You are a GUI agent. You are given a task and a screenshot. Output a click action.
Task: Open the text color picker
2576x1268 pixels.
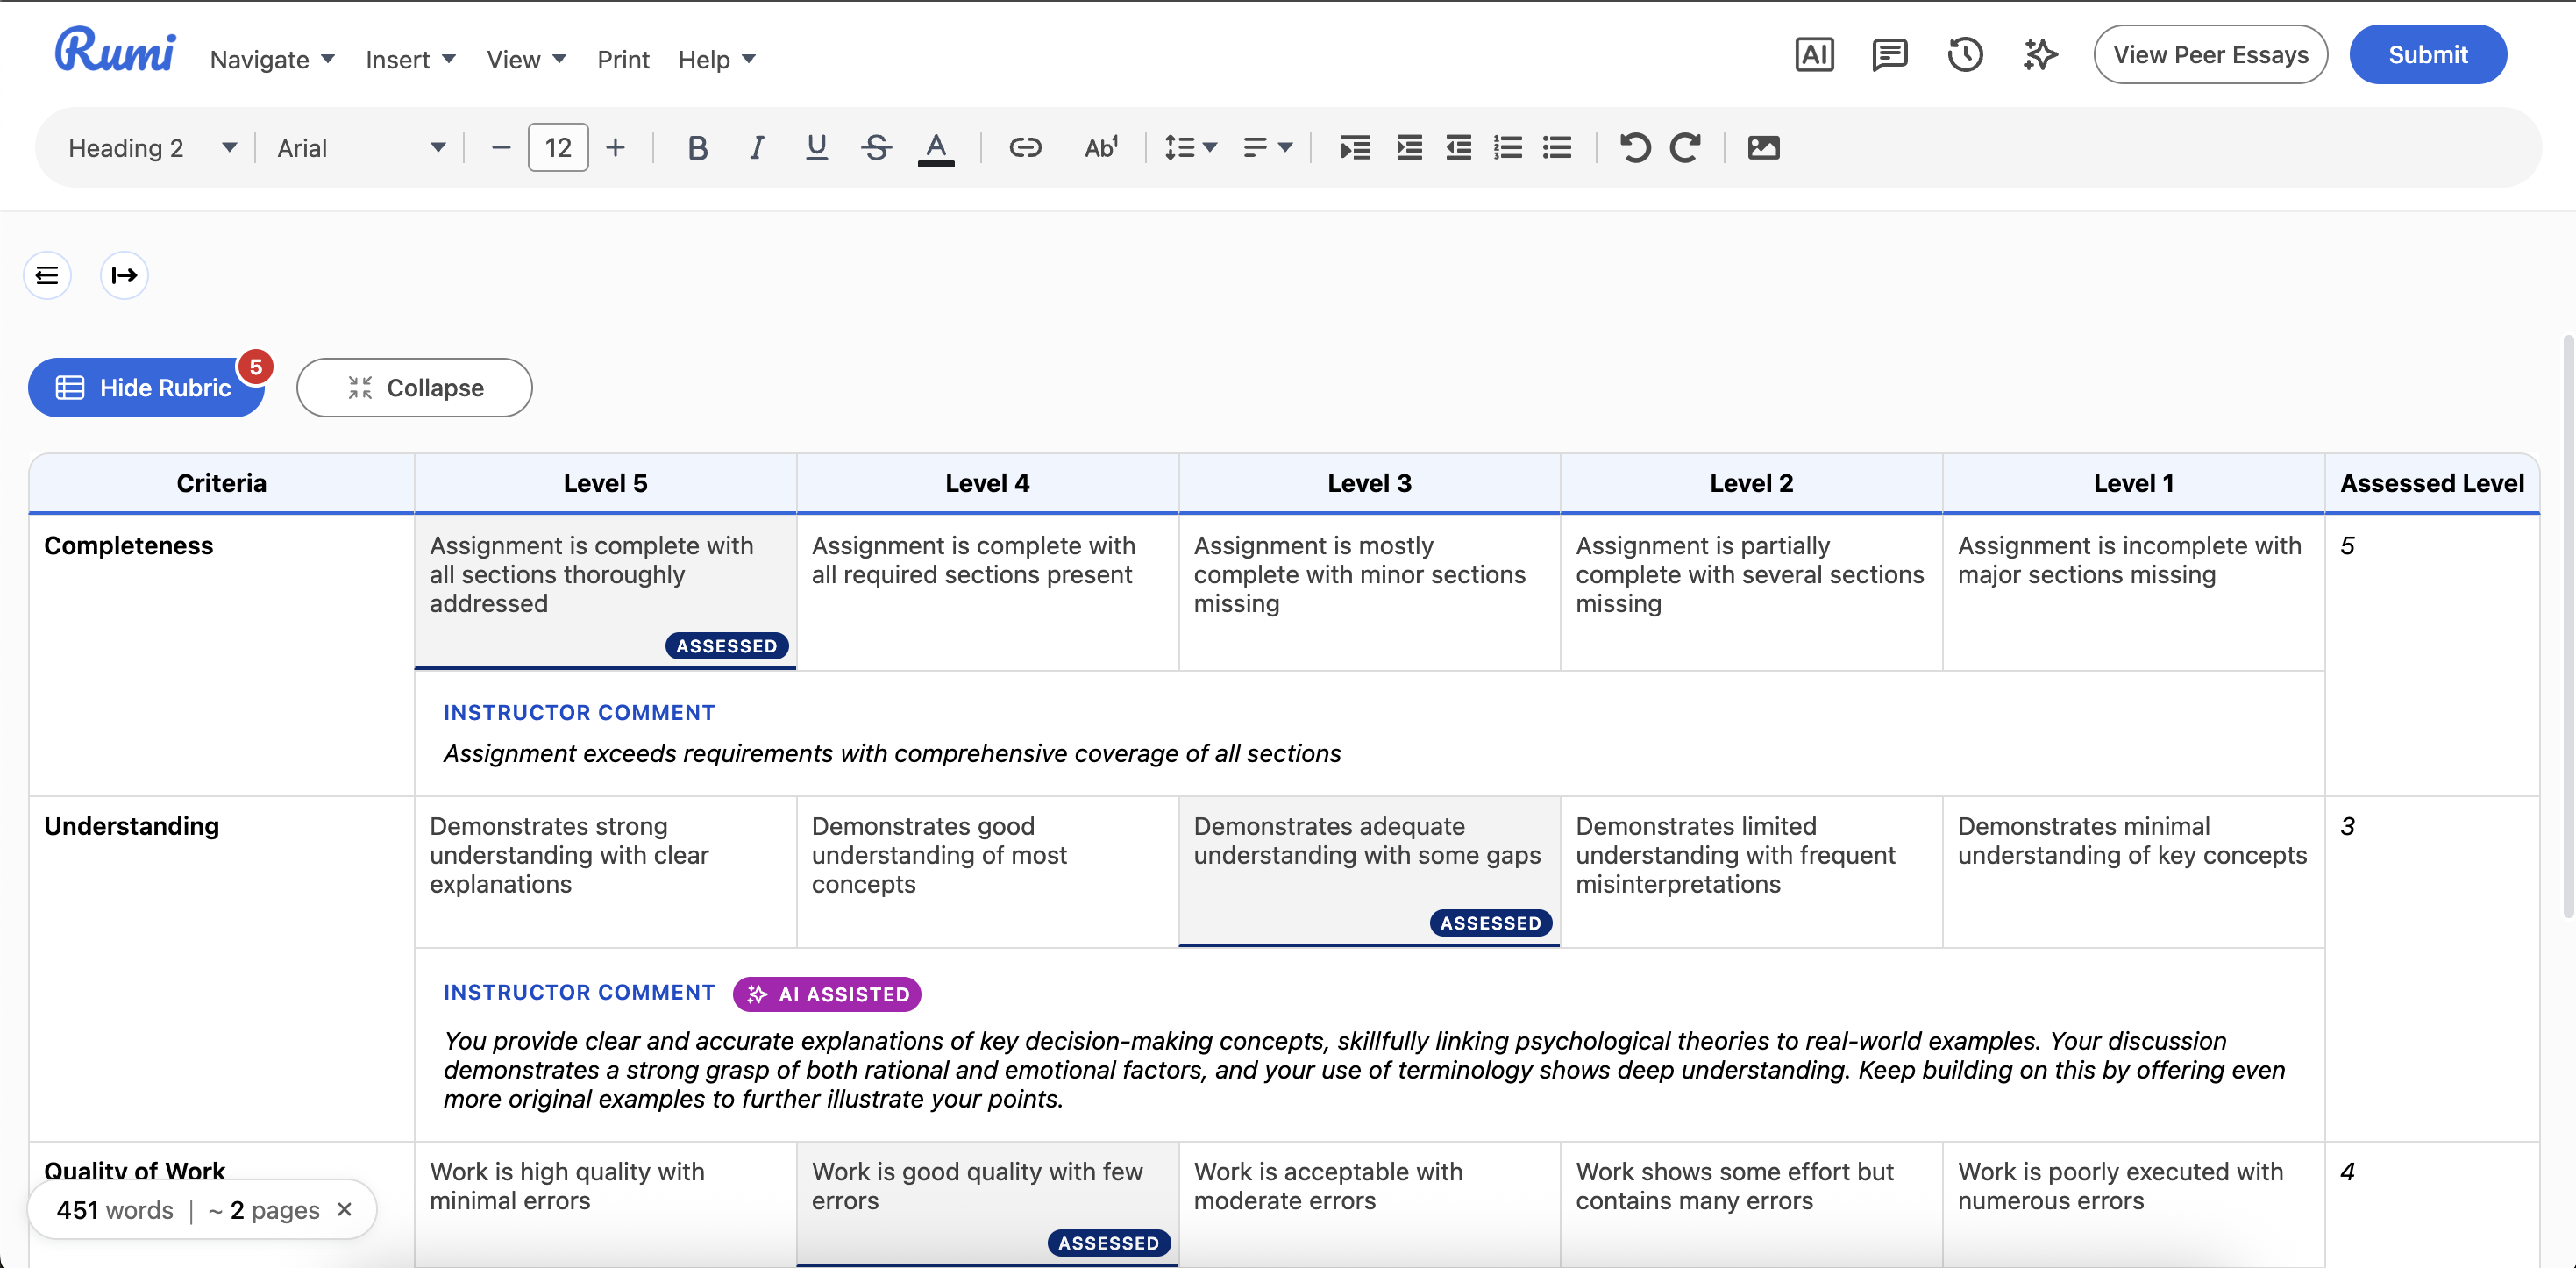tap(936, 148)
